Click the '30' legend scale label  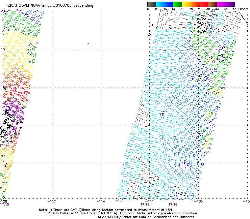pos(199,9)
